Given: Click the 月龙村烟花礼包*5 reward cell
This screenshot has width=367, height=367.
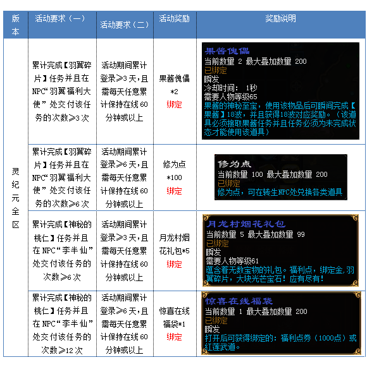Looking at the screenshot, I should pos(175,251).
